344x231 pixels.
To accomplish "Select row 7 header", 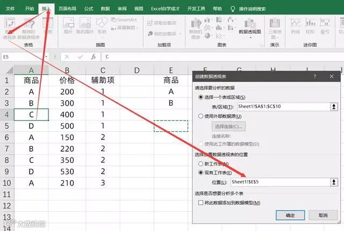I will click(x=7, y=149).
